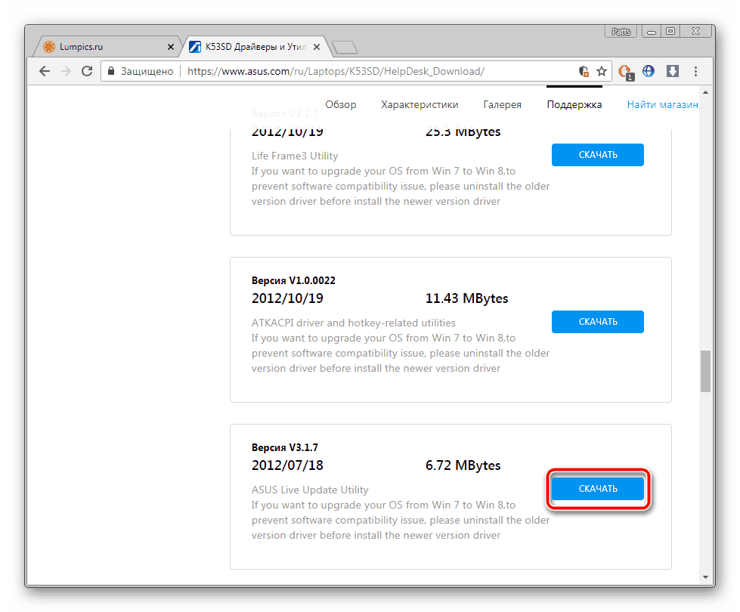740x612 pixels.
Task: Click the blue globe extension icon
Action: (x=649, y=71)
